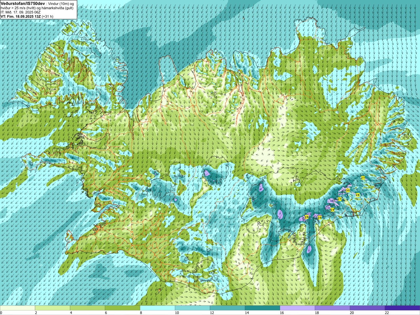
Task: Pick the northernmost 27 gust label
Action: 363,178
